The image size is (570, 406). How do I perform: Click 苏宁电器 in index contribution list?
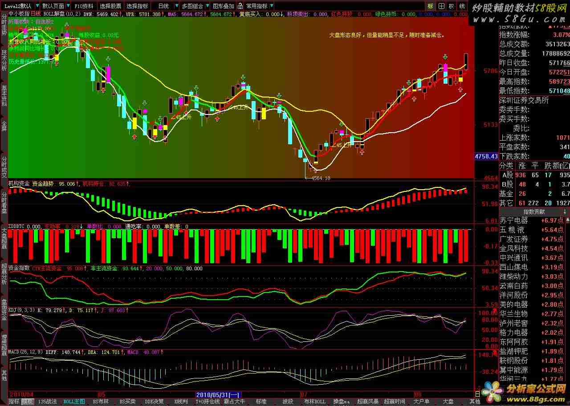coord(513,220)
